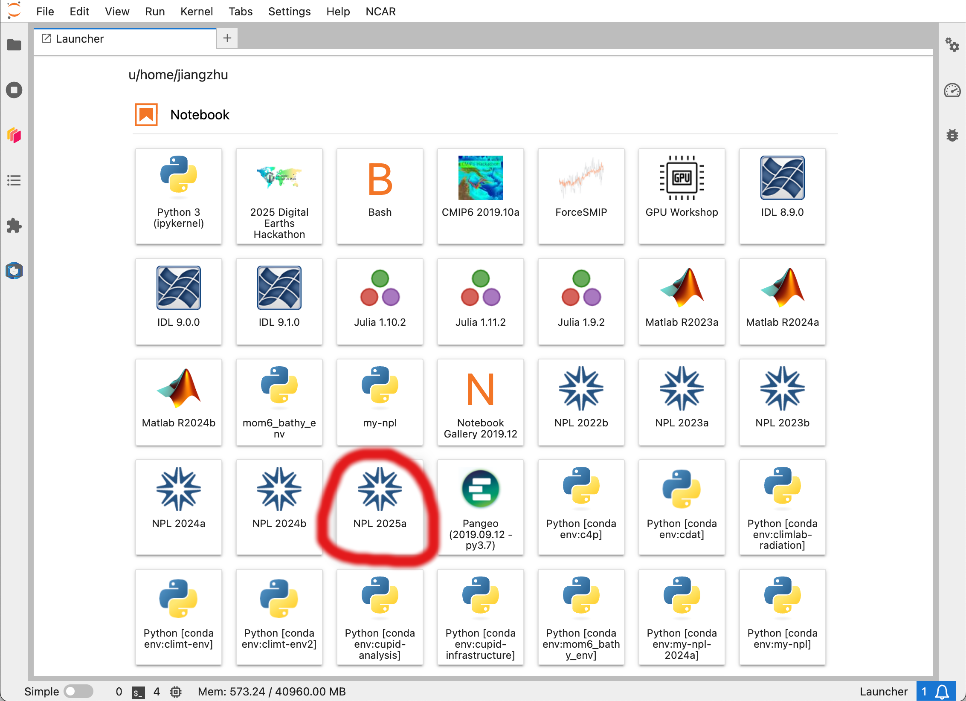The image size is (966, 701).
Task: Open the NCAR menu
Action: (380, 12)
